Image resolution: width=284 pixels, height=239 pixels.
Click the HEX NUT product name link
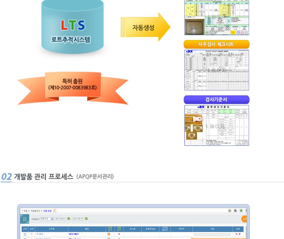74,234
